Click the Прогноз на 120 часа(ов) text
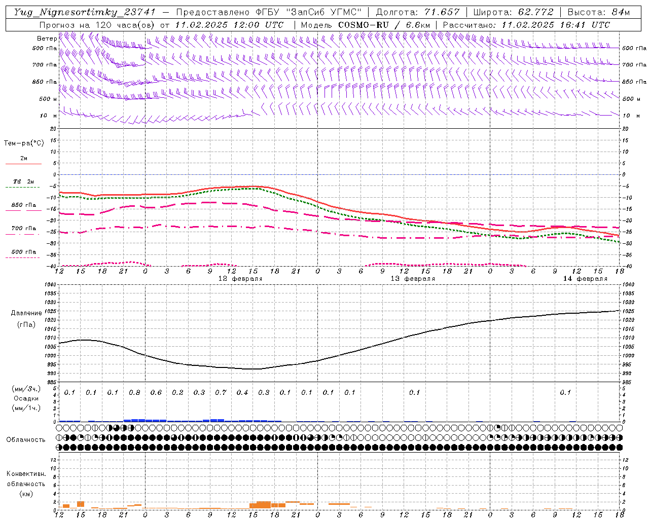This screenshot has height=519, width=649. point(97,25)
